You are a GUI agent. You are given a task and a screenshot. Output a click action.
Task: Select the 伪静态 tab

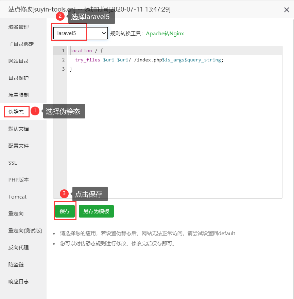coord(16,112)
